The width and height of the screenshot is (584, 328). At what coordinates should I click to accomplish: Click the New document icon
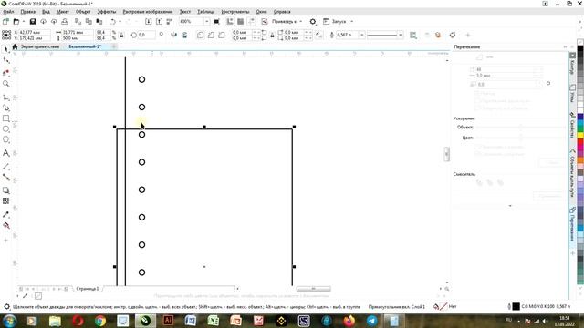(5, 22)
